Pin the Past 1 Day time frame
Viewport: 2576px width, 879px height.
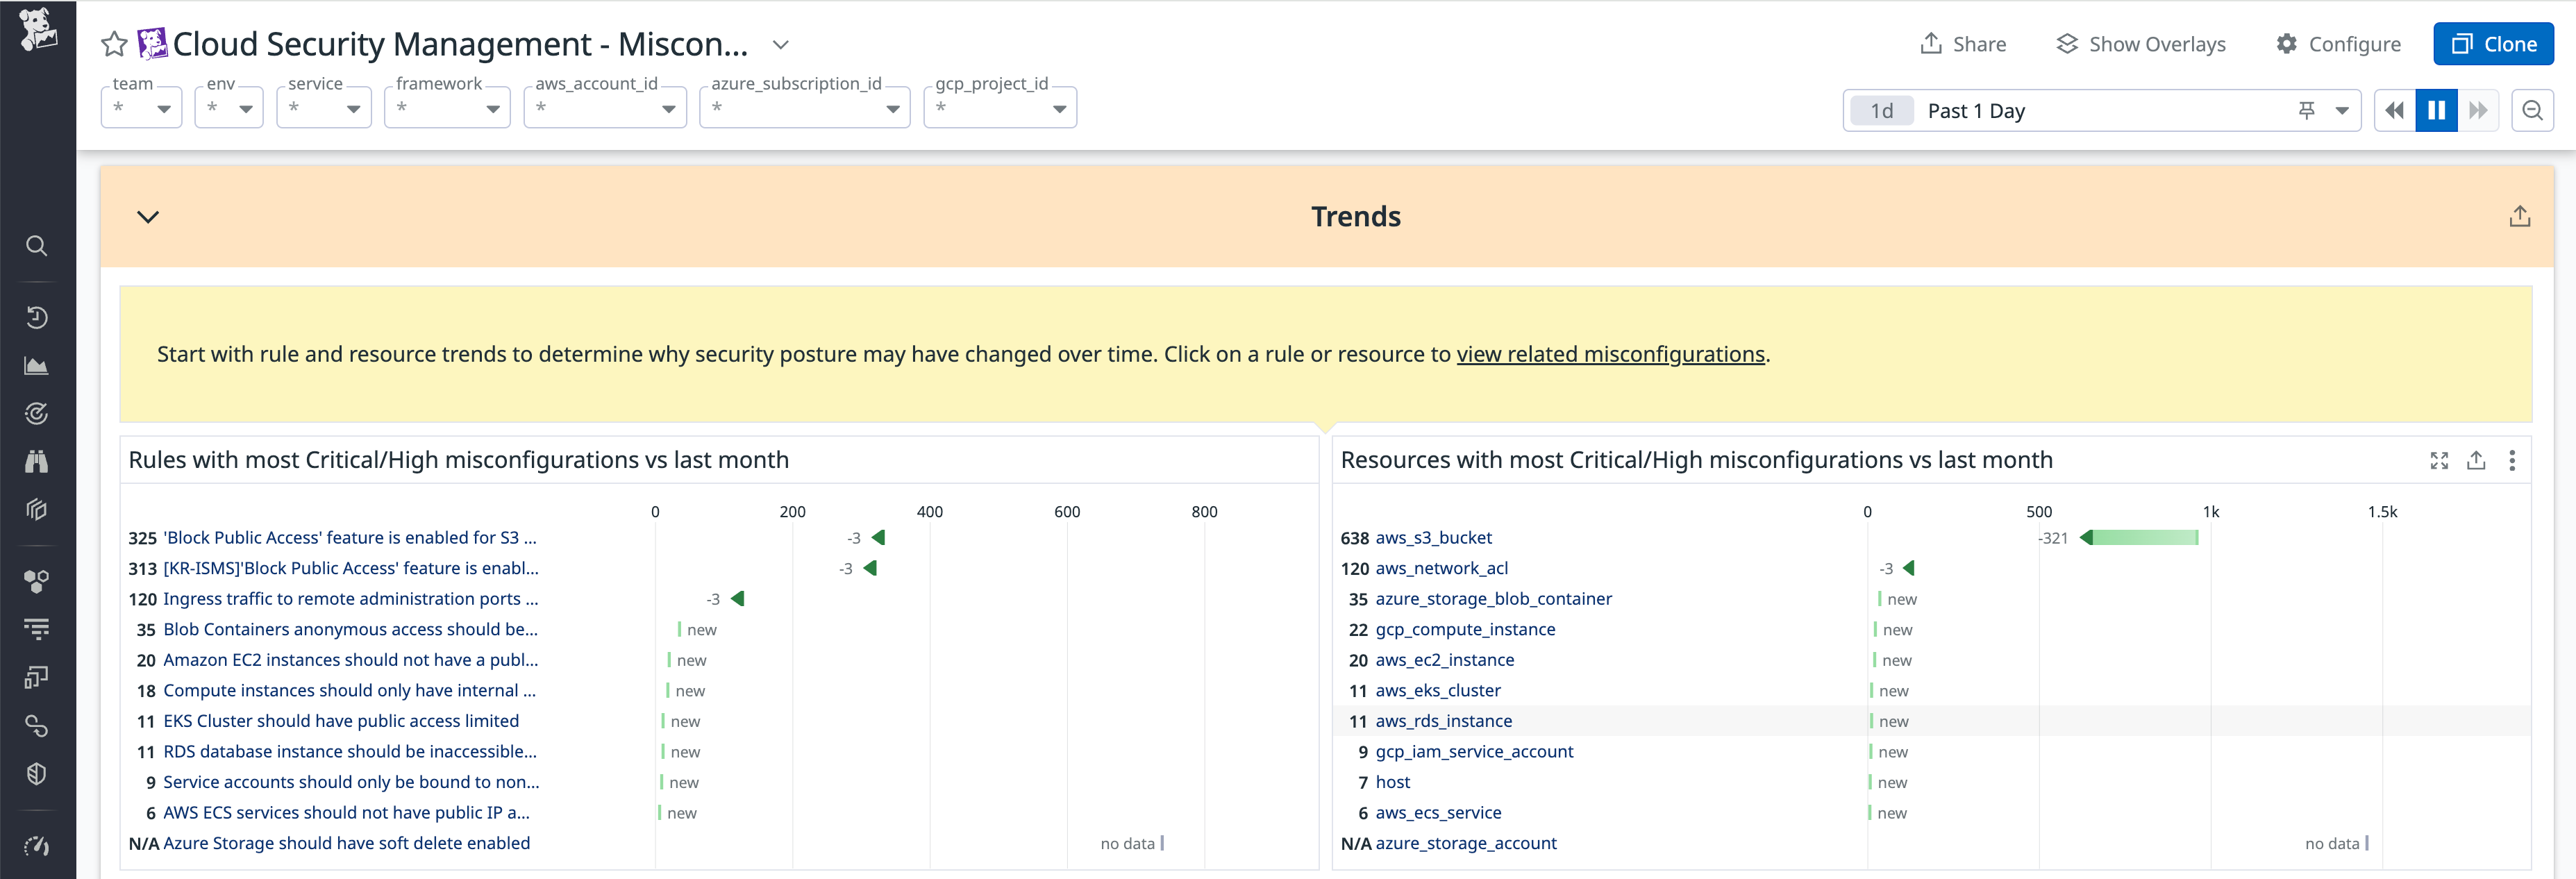click(2307, 110)
